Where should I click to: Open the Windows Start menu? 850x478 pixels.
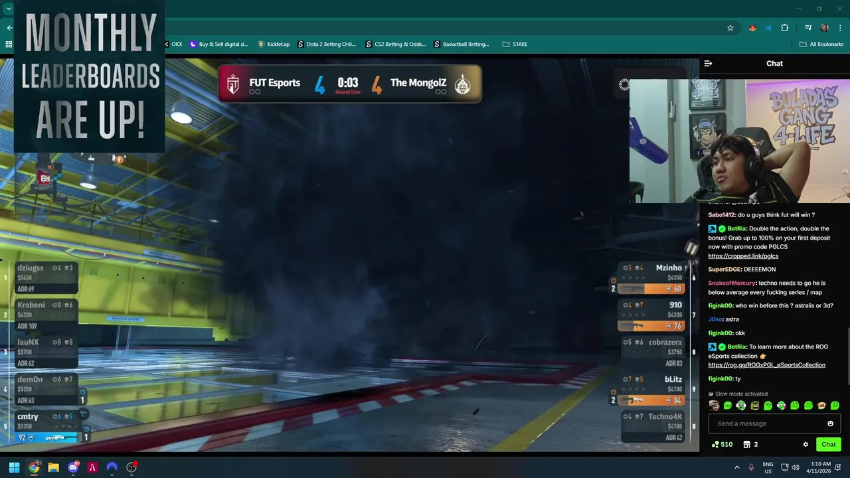(14, 467)
